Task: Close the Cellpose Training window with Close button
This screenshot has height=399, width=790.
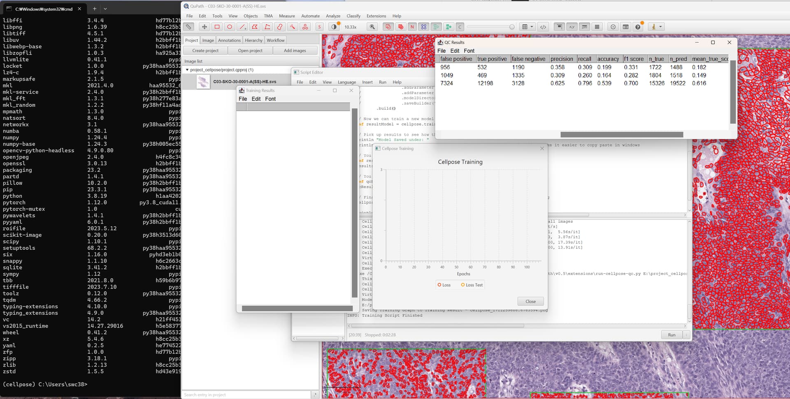Action: (x=530, y=301)
